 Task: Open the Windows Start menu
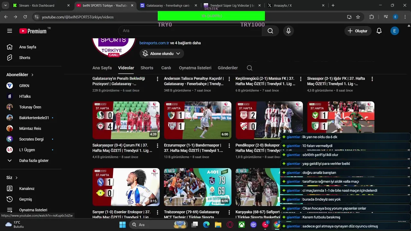[x=122, y=225]
